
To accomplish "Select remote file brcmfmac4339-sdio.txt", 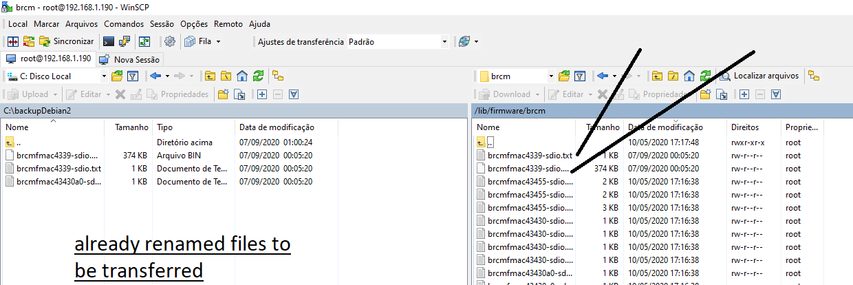I will click(x=530, y=156).
